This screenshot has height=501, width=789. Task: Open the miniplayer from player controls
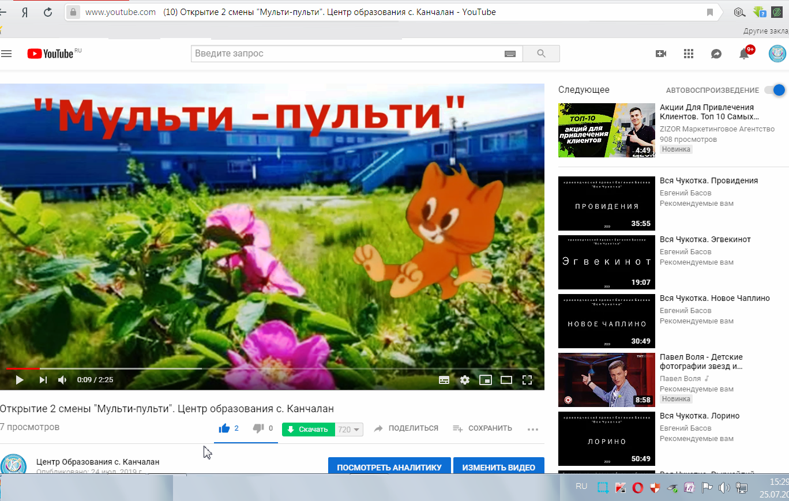(x=486, y=380)
